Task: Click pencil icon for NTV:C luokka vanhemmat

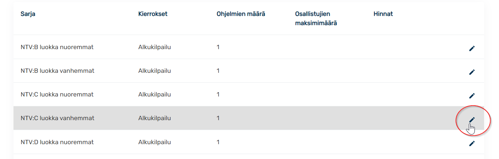Action: point(472,120)
